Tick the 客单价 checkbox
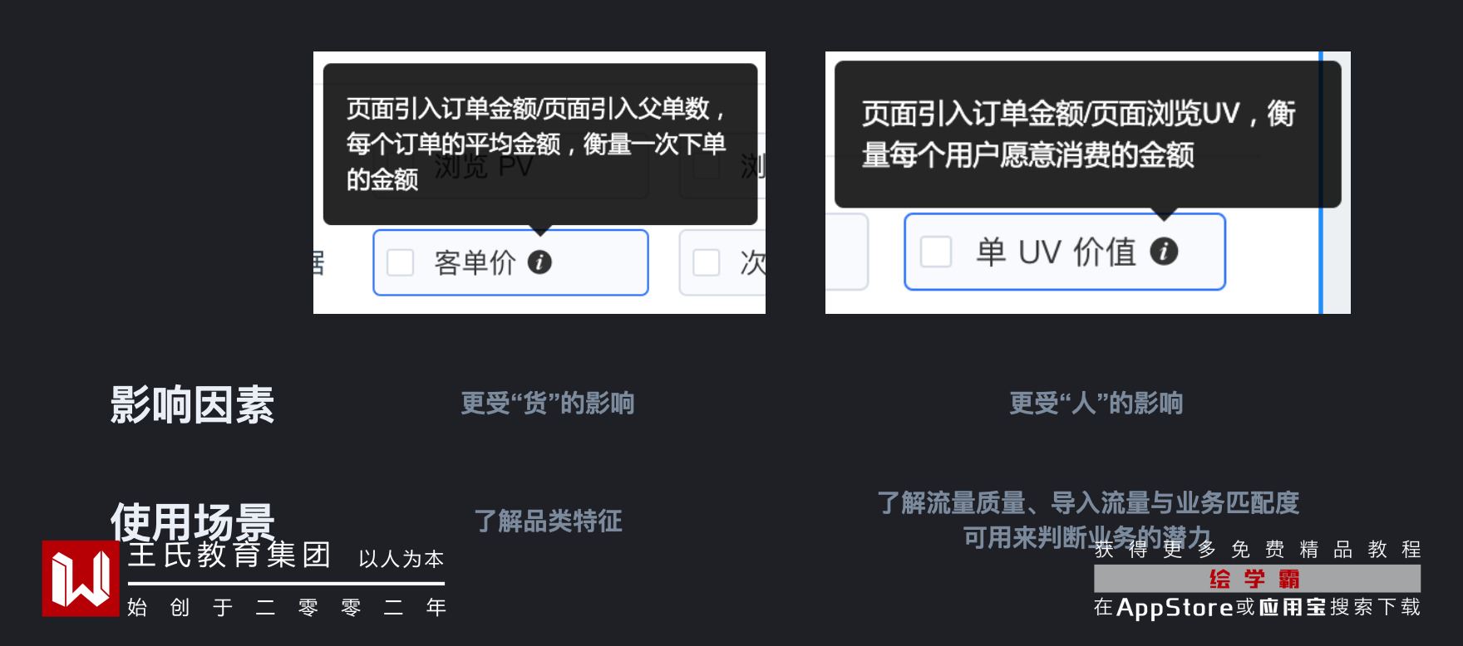This screenshot has width=1463, height=646. (x=401, y=262)
